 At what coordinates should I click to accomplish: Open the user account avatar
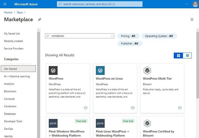point(195,4)
